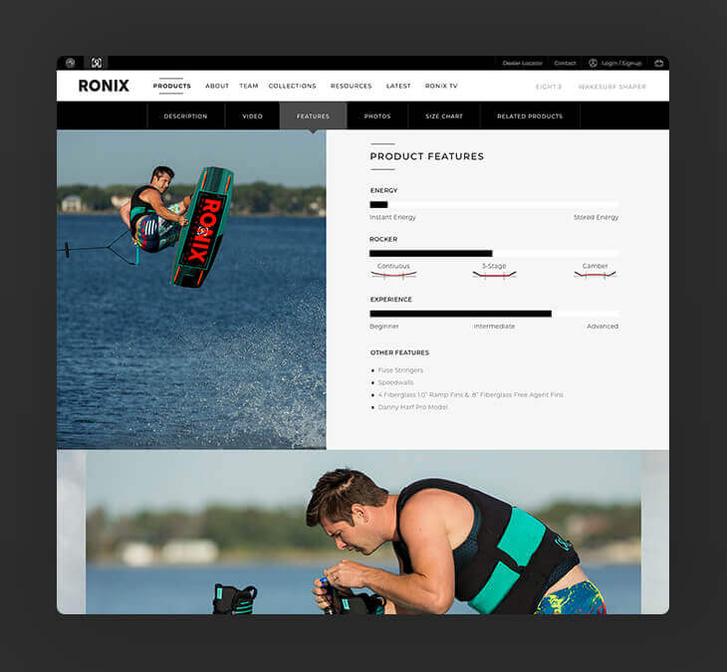Switch to RELATED PRODUCTS tab

(x=530, y=115)
